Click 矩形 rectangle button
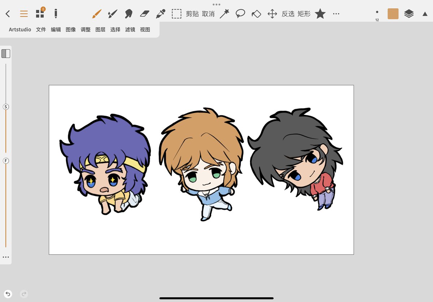The image size is (433, 302). tap(304, 14)
